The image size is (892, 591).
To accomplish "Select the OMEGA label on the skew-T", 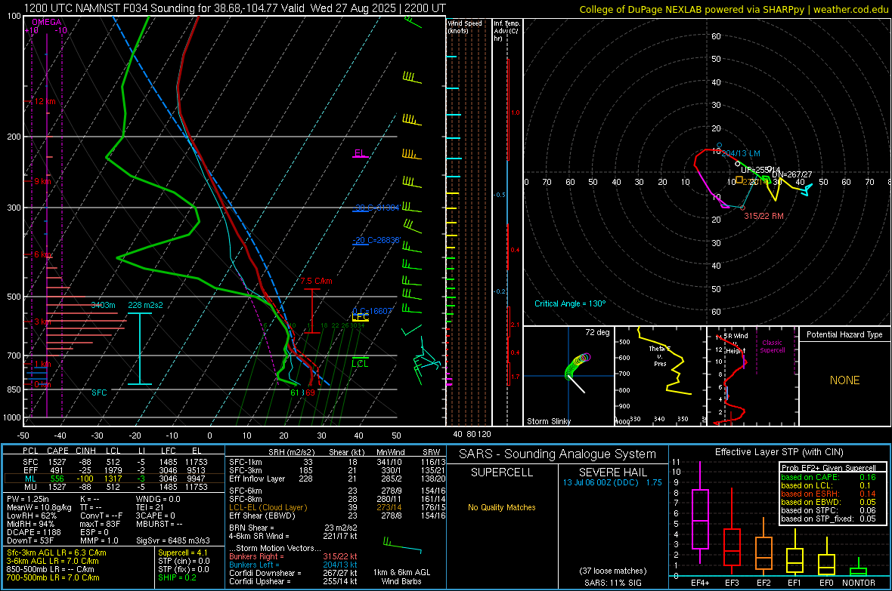I will tap(47, 22).
